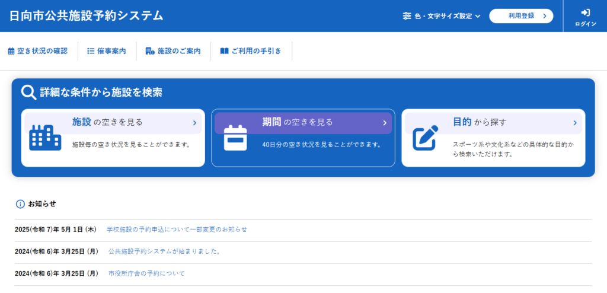607x293 pixels.
Task: Click the chevron on 目的から探す
Action: pyautogui.click(x=575, y=123)
